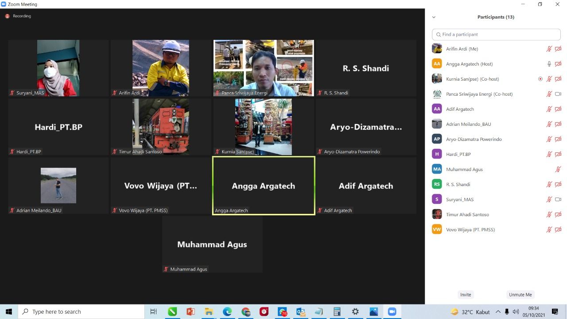Screen dimensions: 567x319
Task: Click Timur Ahadi Santoso's muted mic icon in list
Action: (549, 214)
